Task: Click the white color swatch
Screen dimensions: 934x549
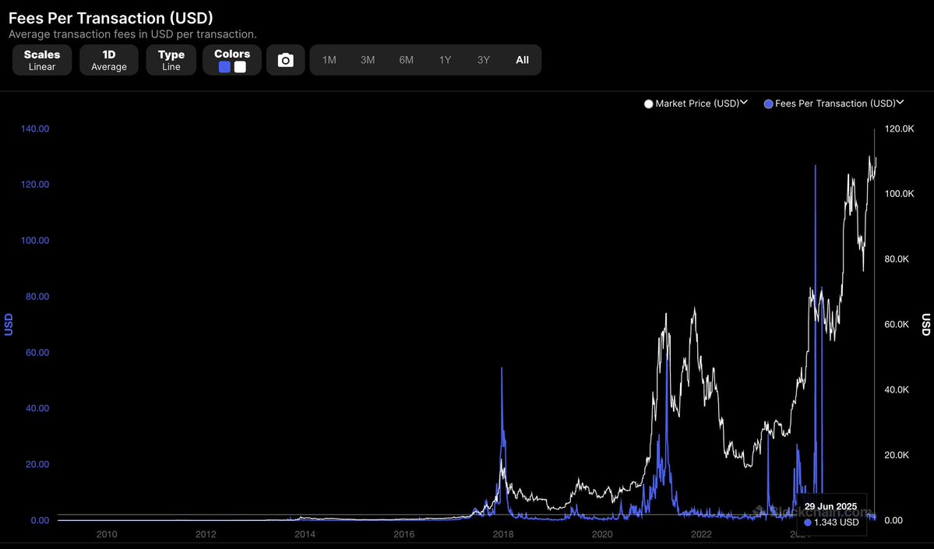Action: pos(240,67)
